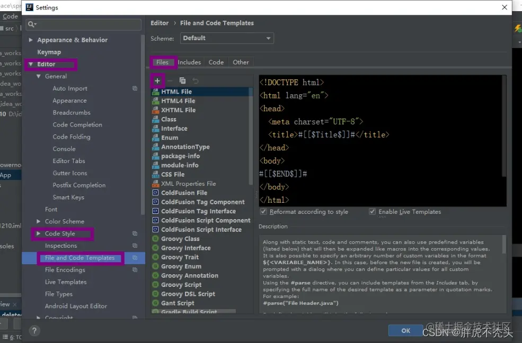
Task: Toggle Reformat according to style checkbox
Action: coord(263,212)
